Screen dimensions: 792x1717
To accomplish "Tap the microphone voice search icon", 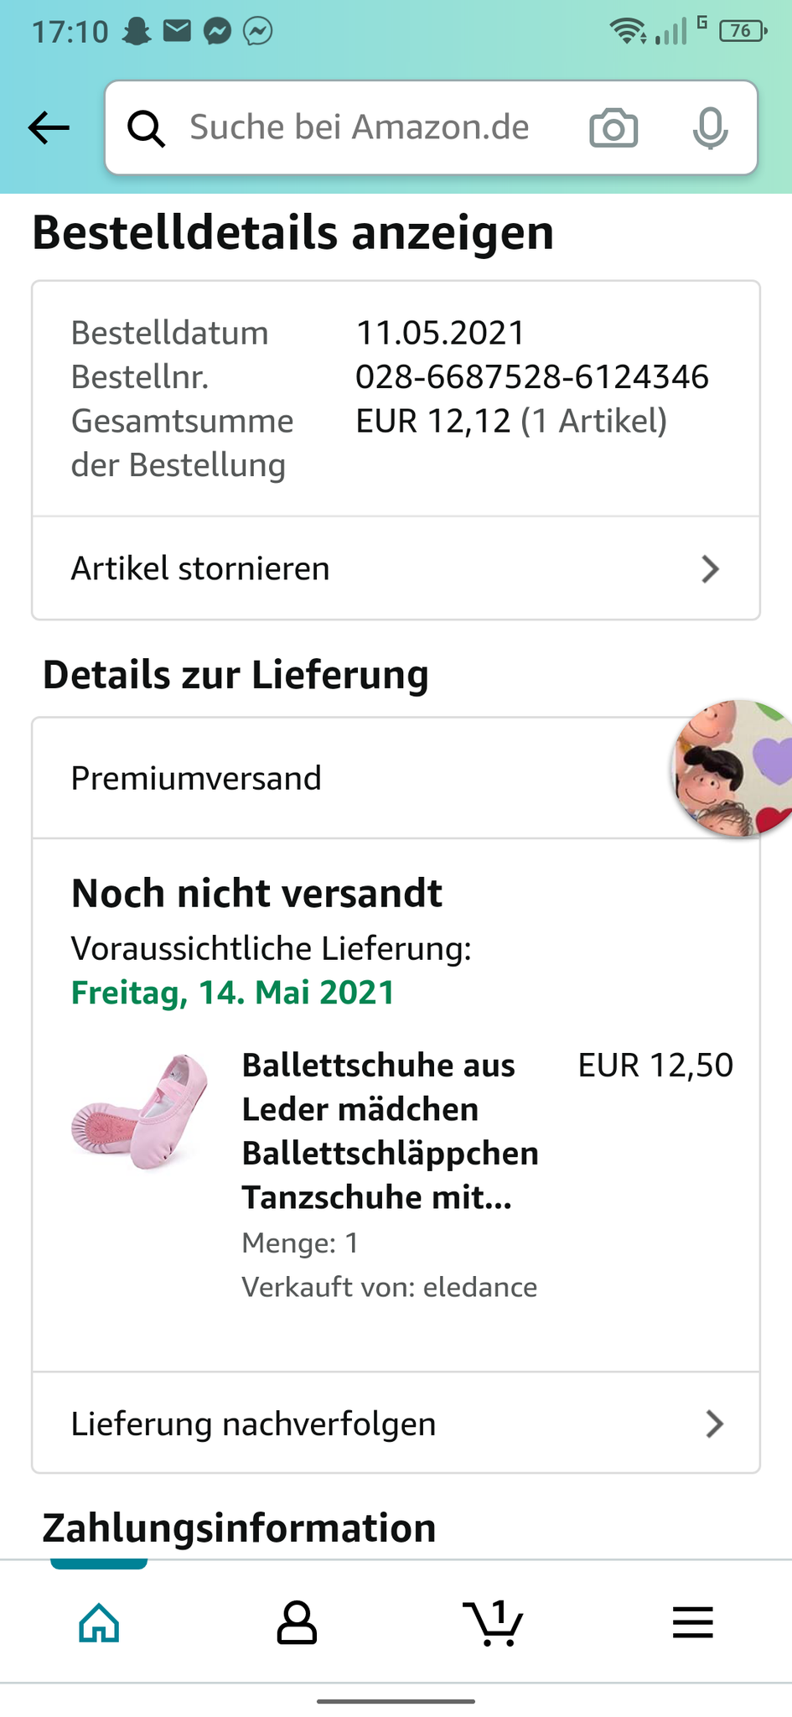I will pyautogui.click(x=710, y=128).
